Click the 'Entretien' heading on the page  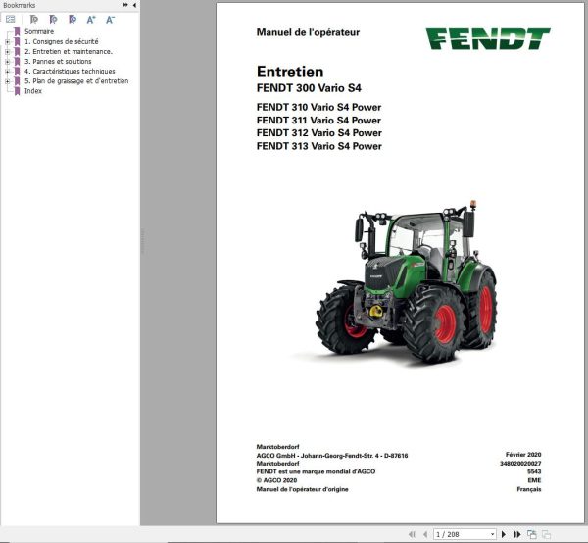click(290, 72)
